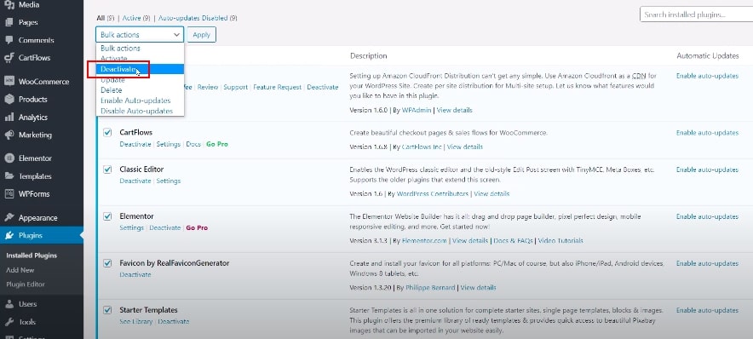Open the Users person icon
This screenshot has height=339, width=753.
coord(9,304)
